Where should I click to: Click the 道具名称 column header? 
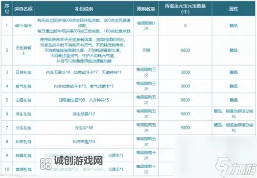[23, 9]
